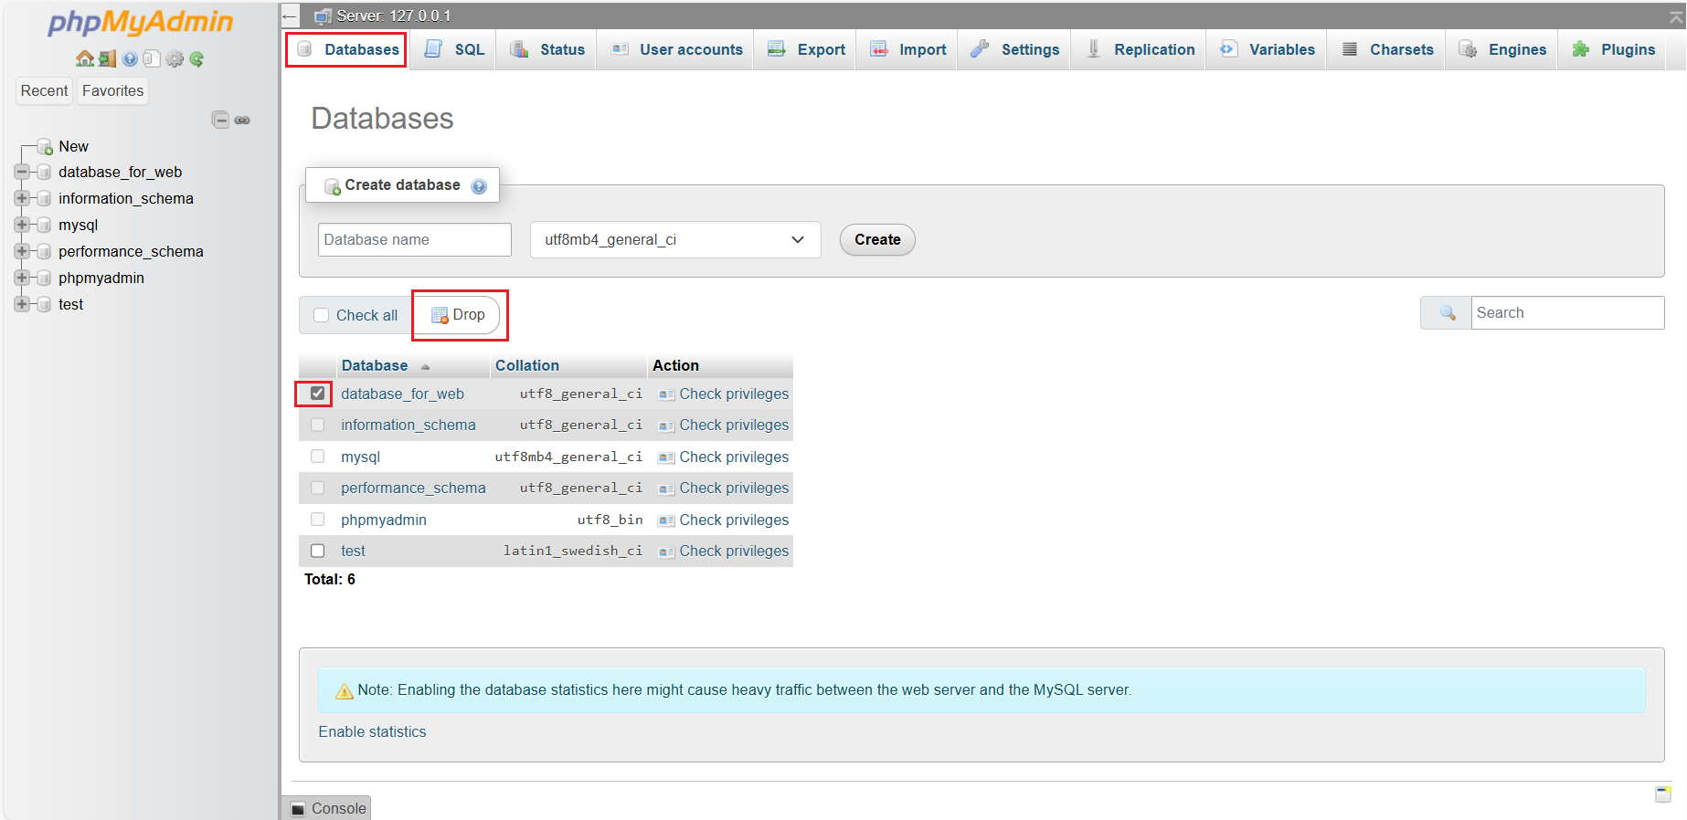Image resolution: width=1687 pixels, height=820 pixels.
Task: Reload the navigation panel with green arrow icon
Action: pyautogui.click(x=196, y=59)
